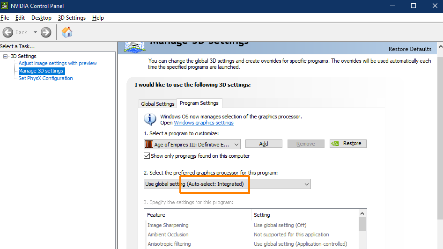Open the Windows graphics settings link
Viewport: 443px width, 249px height.
[x=204, y=123]
